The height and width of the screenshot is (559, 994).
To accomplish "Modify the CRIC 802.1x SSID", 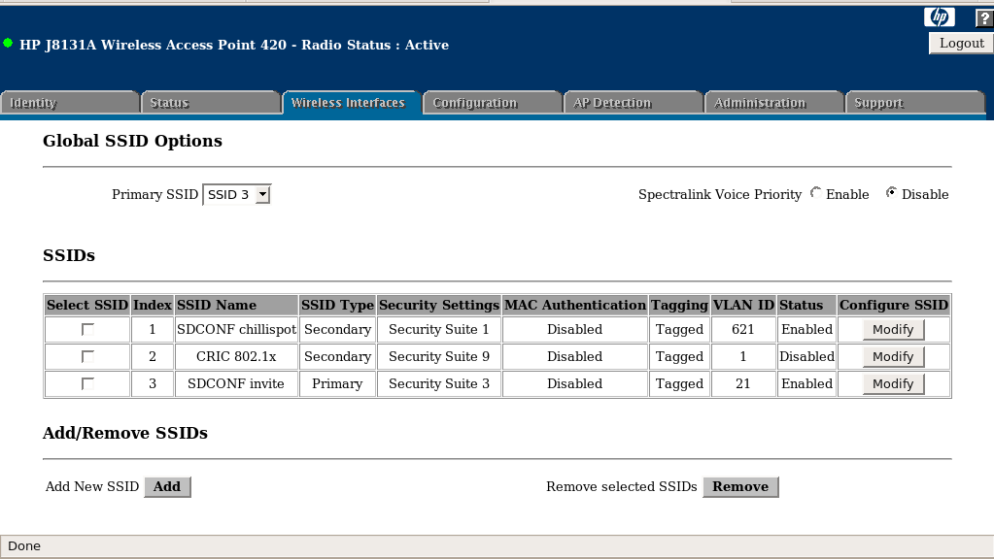I will 893,357.
